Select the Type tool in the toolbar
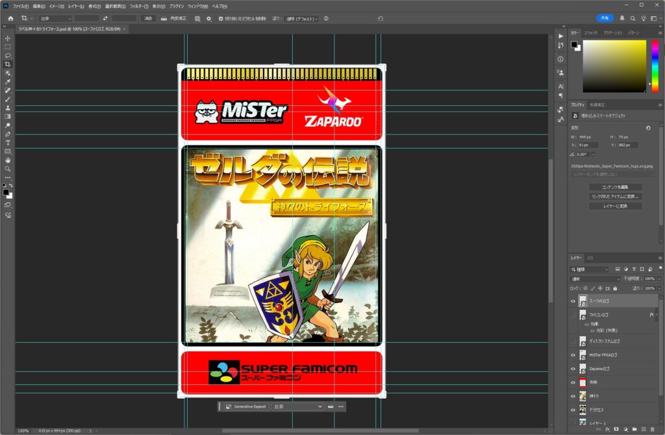The width and height of the screenshot is (665, 435). click(x=8, y=142)
